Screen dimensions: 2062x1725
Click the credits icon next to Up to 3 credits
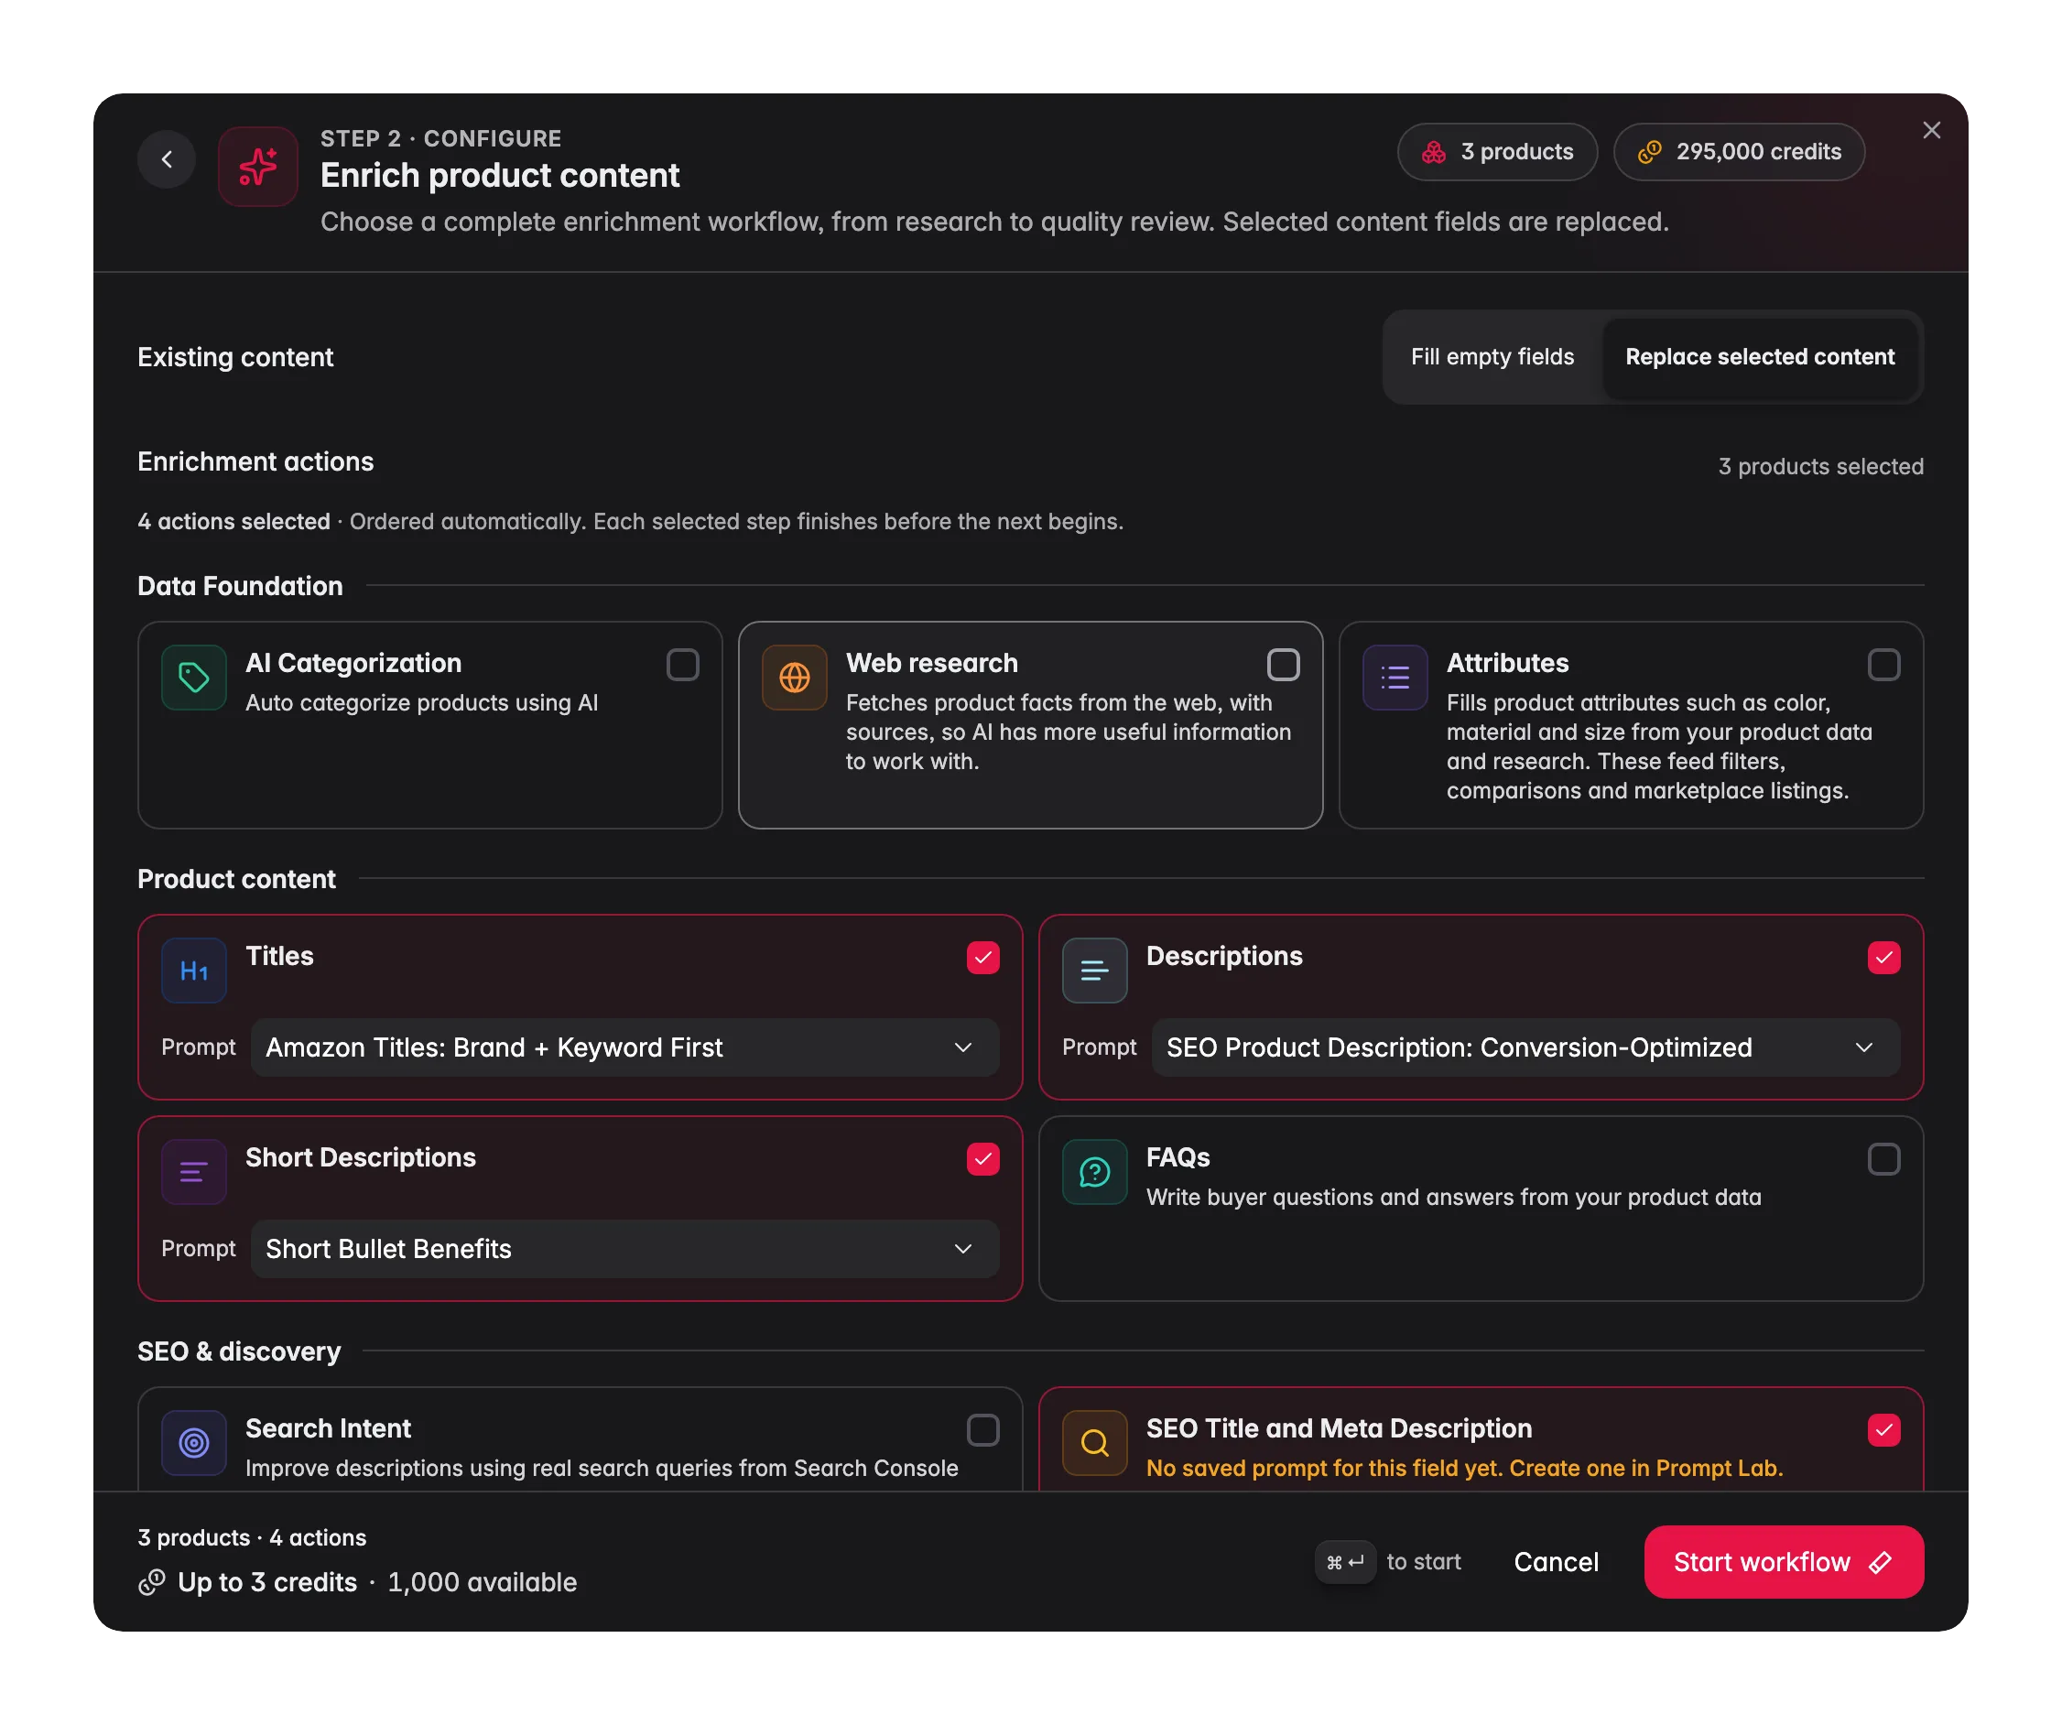152,1581
